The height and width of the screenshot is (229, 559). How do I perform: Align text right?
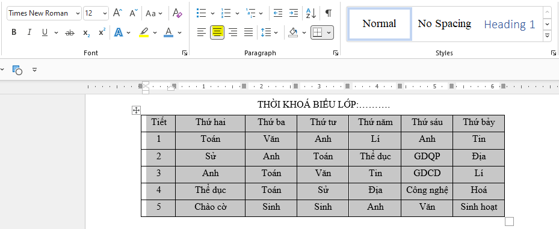233,32
